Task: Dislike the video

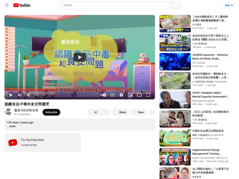Action: 105,112
